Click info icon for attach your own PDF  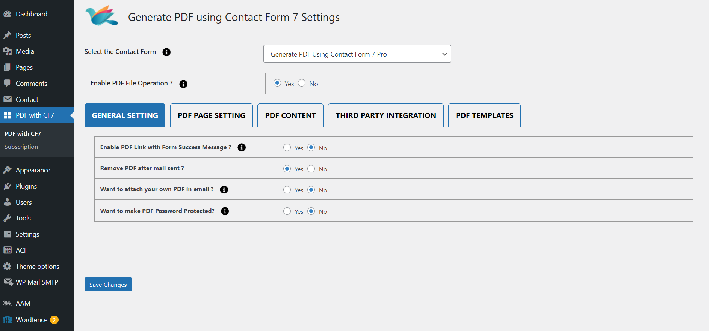224,190
